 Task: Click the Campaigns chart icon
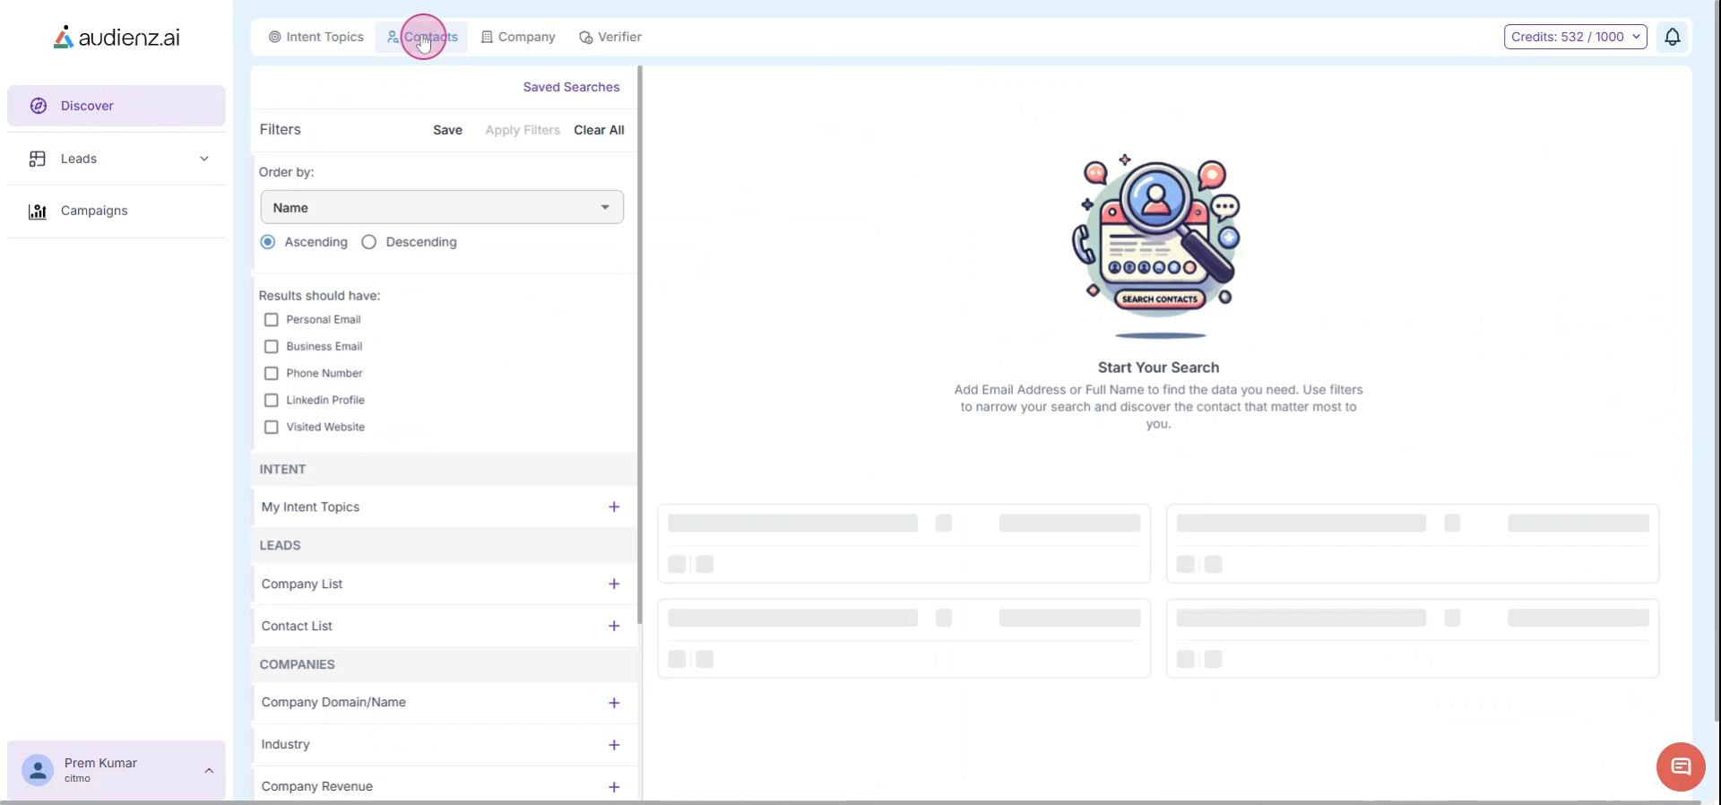pyautogui.click(x=38, y=212)
